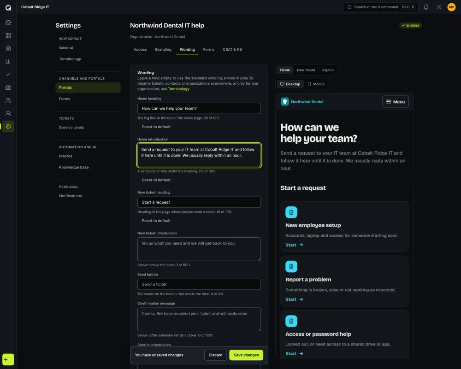461x369 pixels.
Task: Click the Discard button
Action: pos(215,355)
